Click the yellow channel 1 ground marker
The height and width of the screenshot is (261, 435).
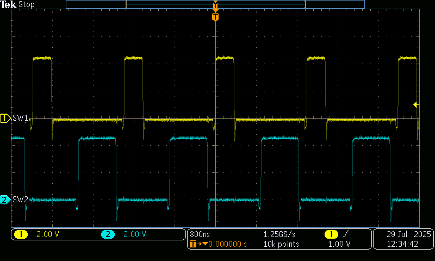click(5, 118)
